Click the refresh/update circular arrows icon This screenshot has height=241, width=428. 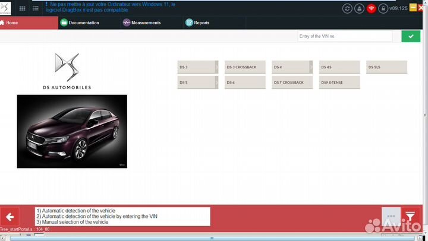click(347, 8)
